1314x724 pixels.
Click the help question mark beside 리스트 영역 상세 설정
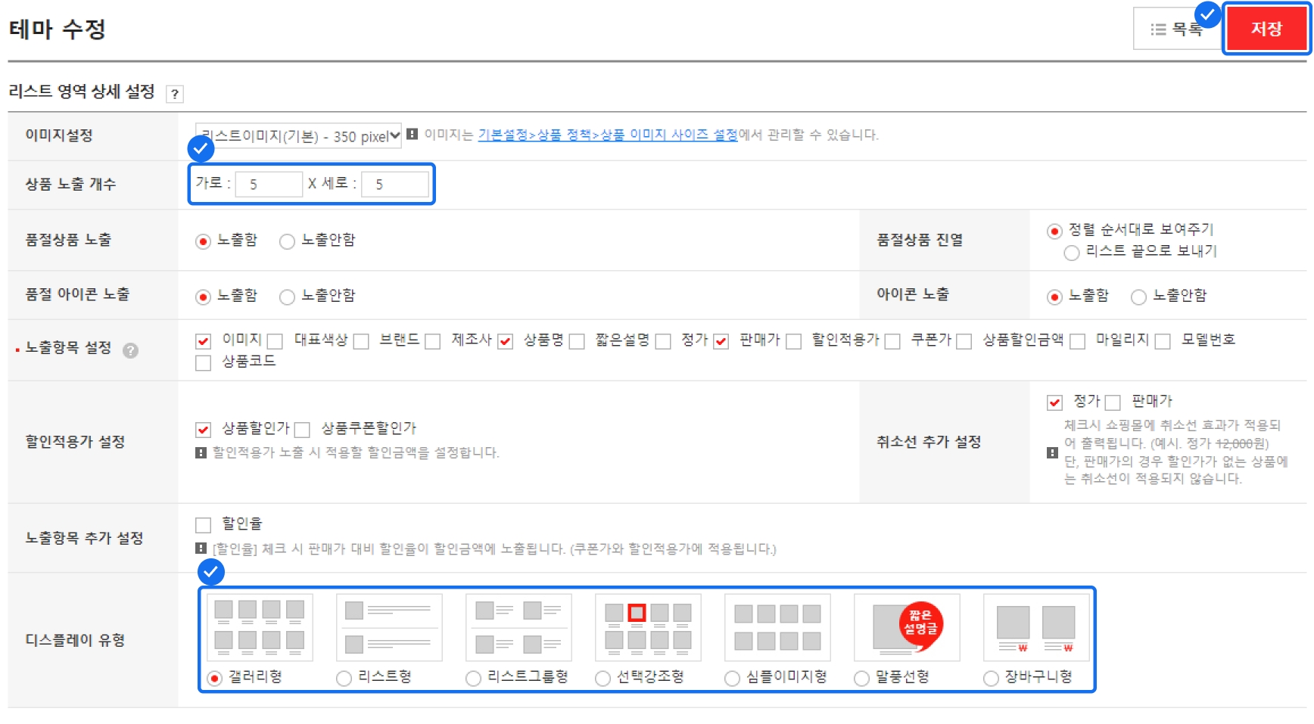(175, 94)
